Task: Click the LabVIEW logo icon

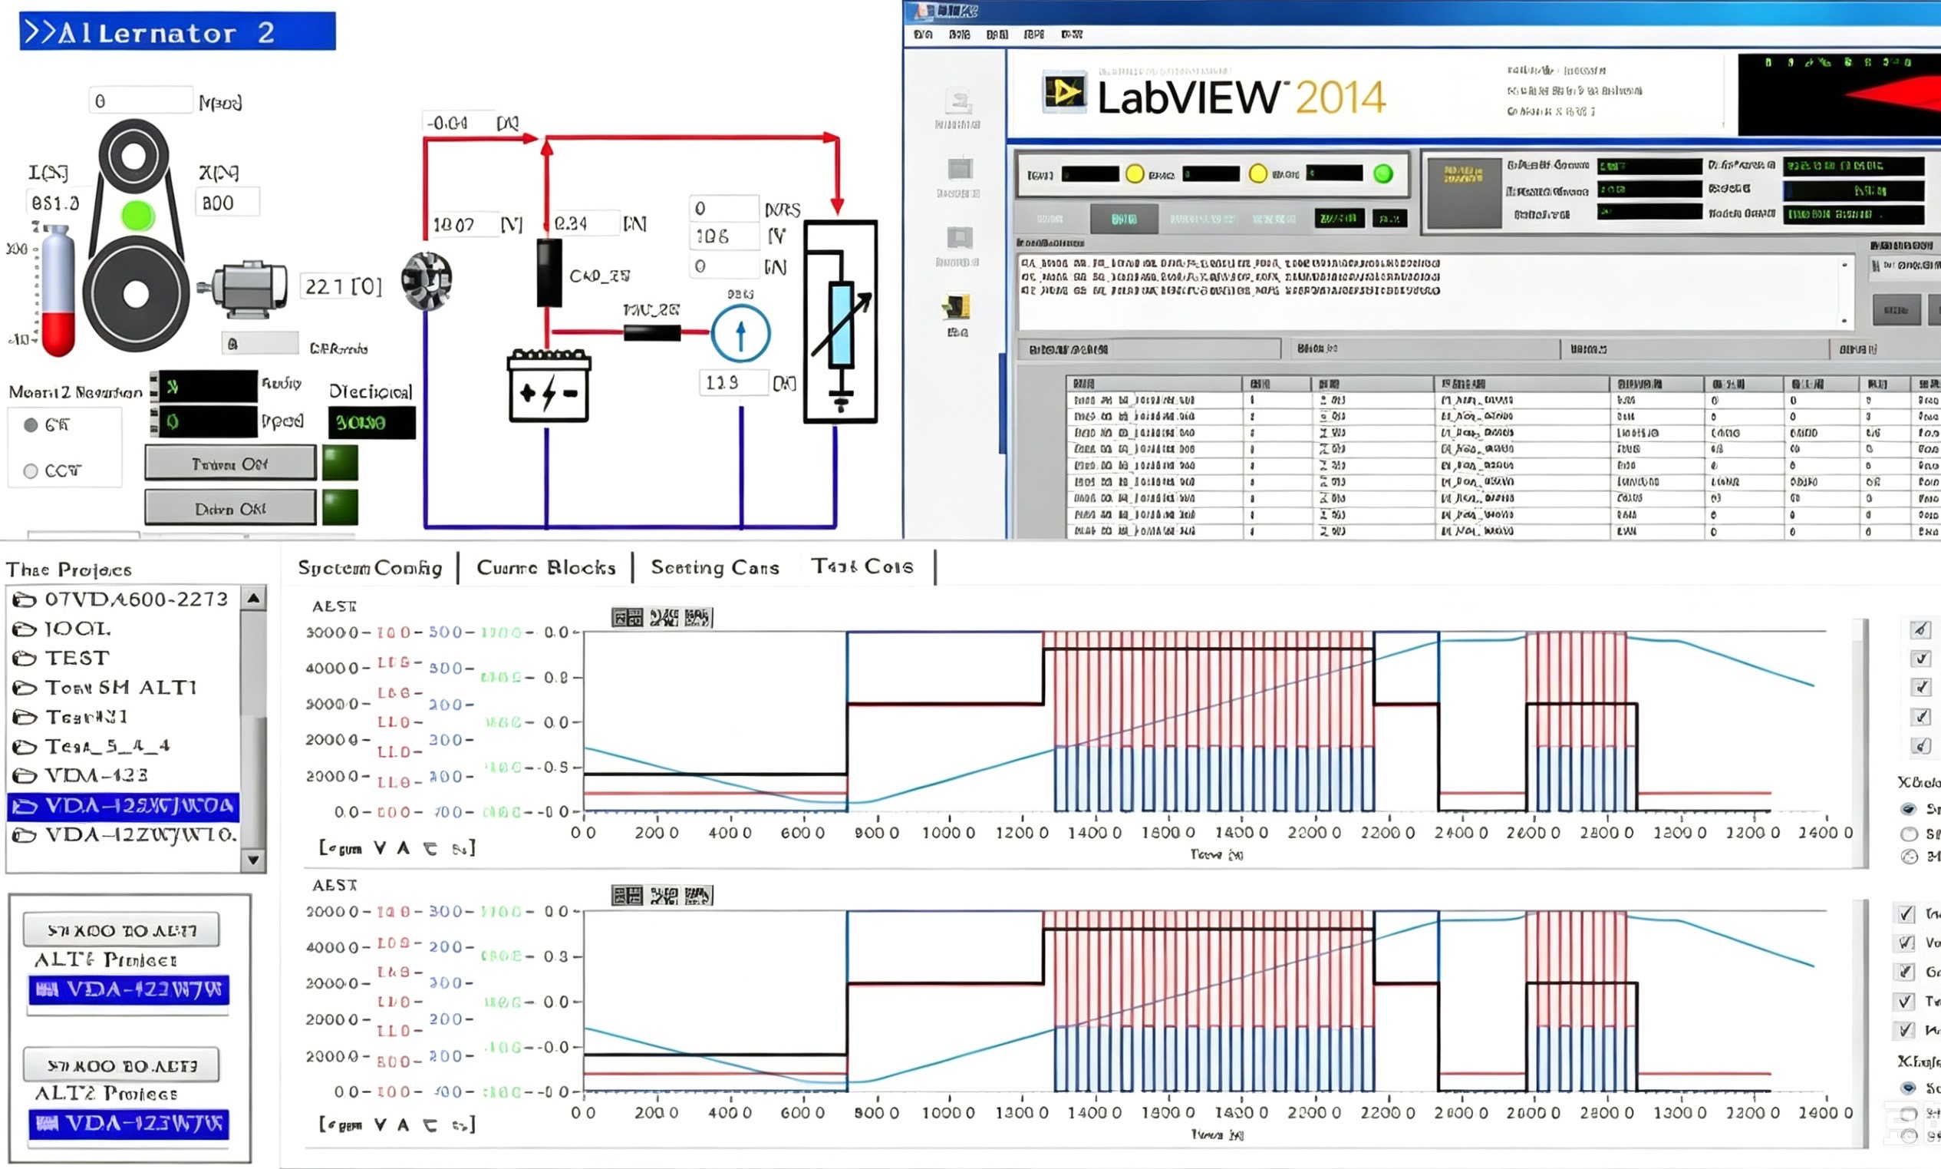Action: point(1064,94)
